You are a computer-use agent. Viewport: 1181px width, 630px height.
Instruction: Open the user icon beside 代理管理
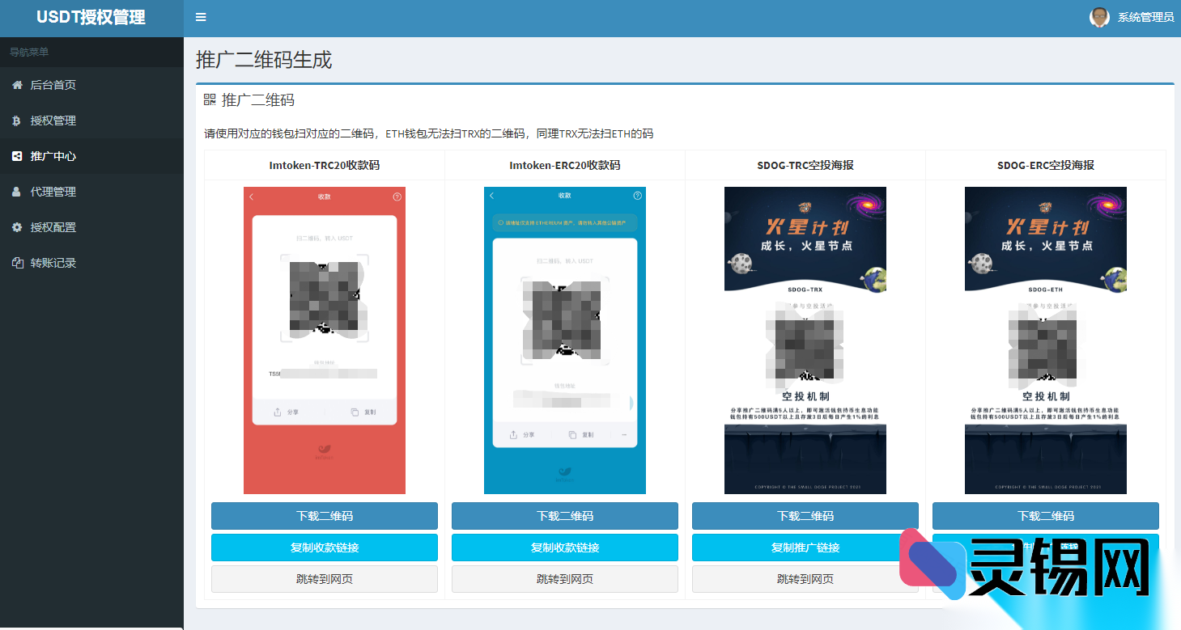pos(18,191)
